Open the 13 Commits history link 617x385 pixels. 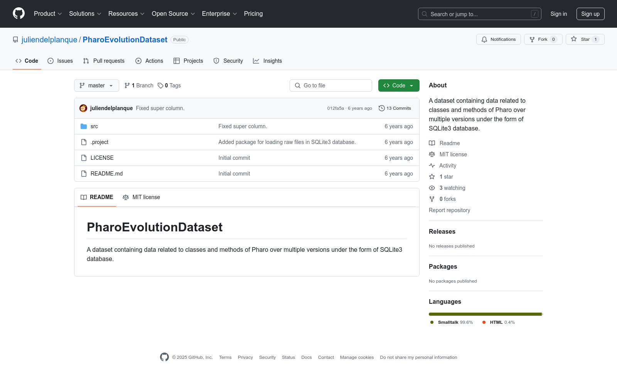395,108
